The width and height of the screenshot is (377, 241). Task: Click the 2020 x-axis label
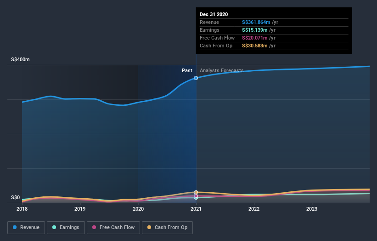(138, 209)
